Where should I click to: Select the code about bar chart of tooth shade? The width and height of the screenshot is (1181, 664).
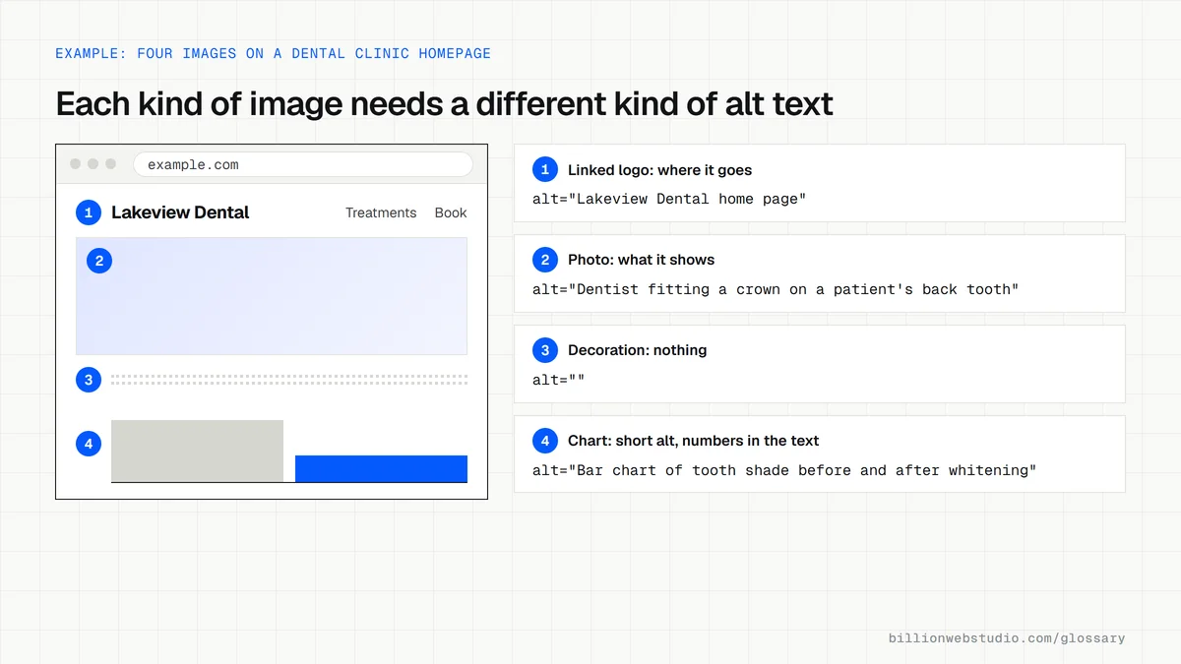tap(784, 470)
